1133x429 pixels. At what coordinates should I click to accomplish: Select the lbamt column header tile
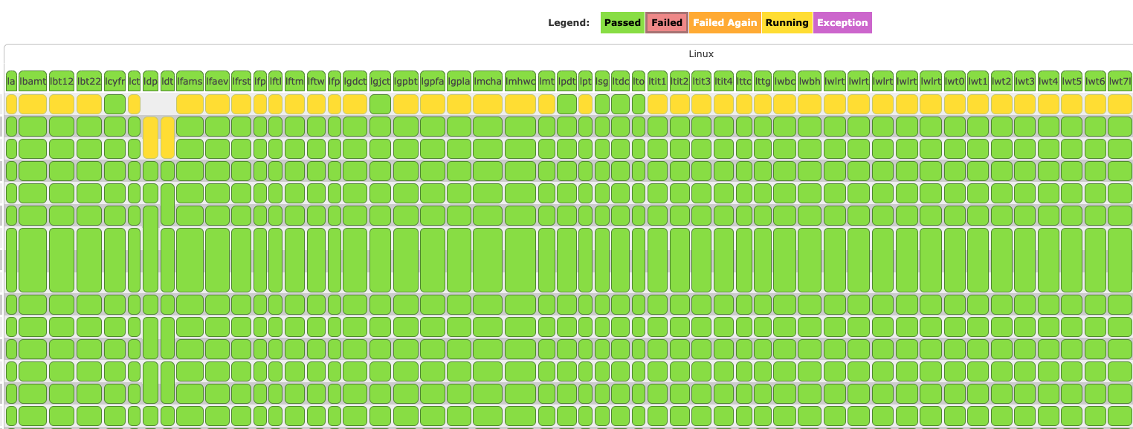[33, 81]
